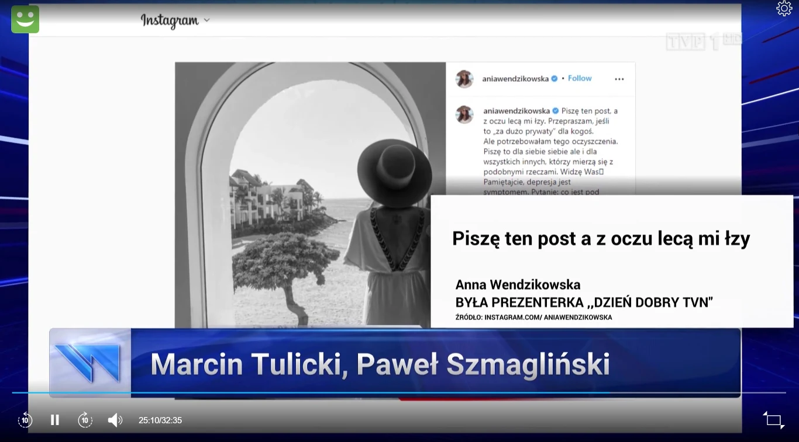The width and height of the screenshot is (799, 442).
Task: Click the verified badge beside aniawendzikowska
Action: (553, 78)
